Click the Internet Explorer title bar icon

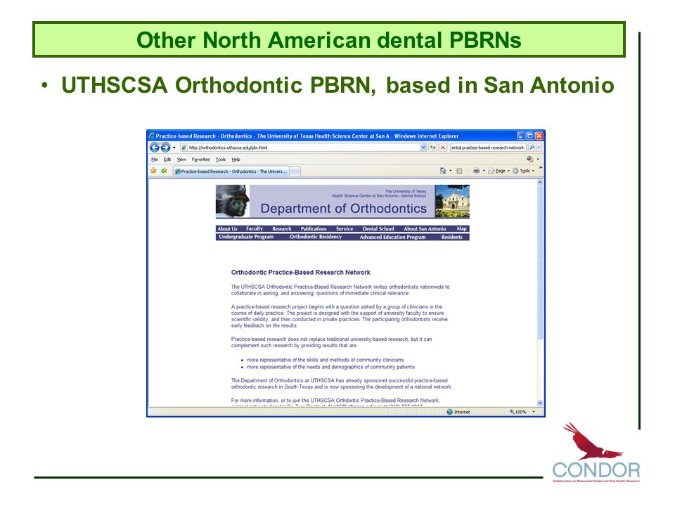(x=152, y=136)
